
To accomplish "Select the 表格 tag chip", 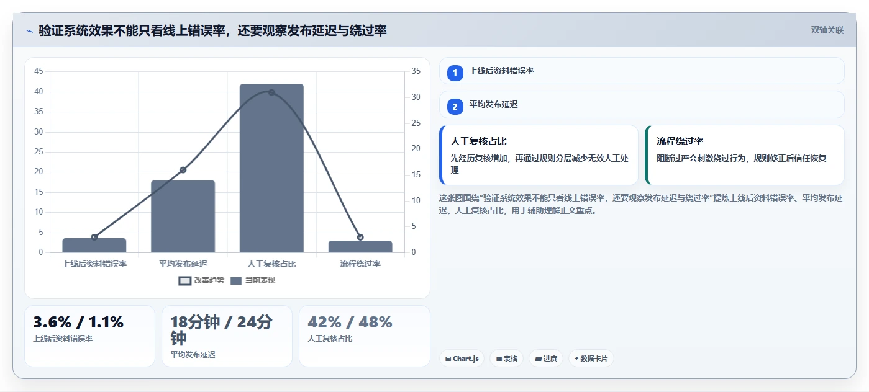I will [x=506, y=359].
